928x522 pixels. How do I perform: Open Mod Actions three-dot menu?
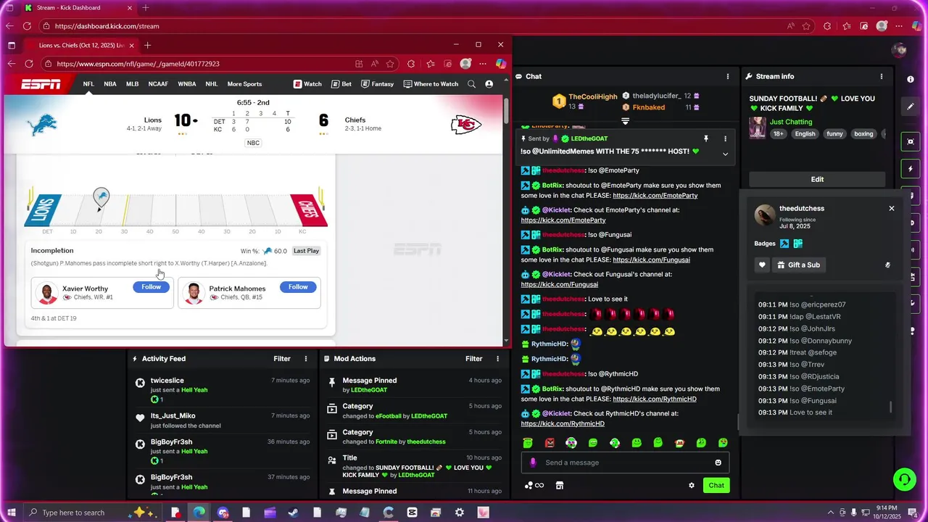coord(497,359)
